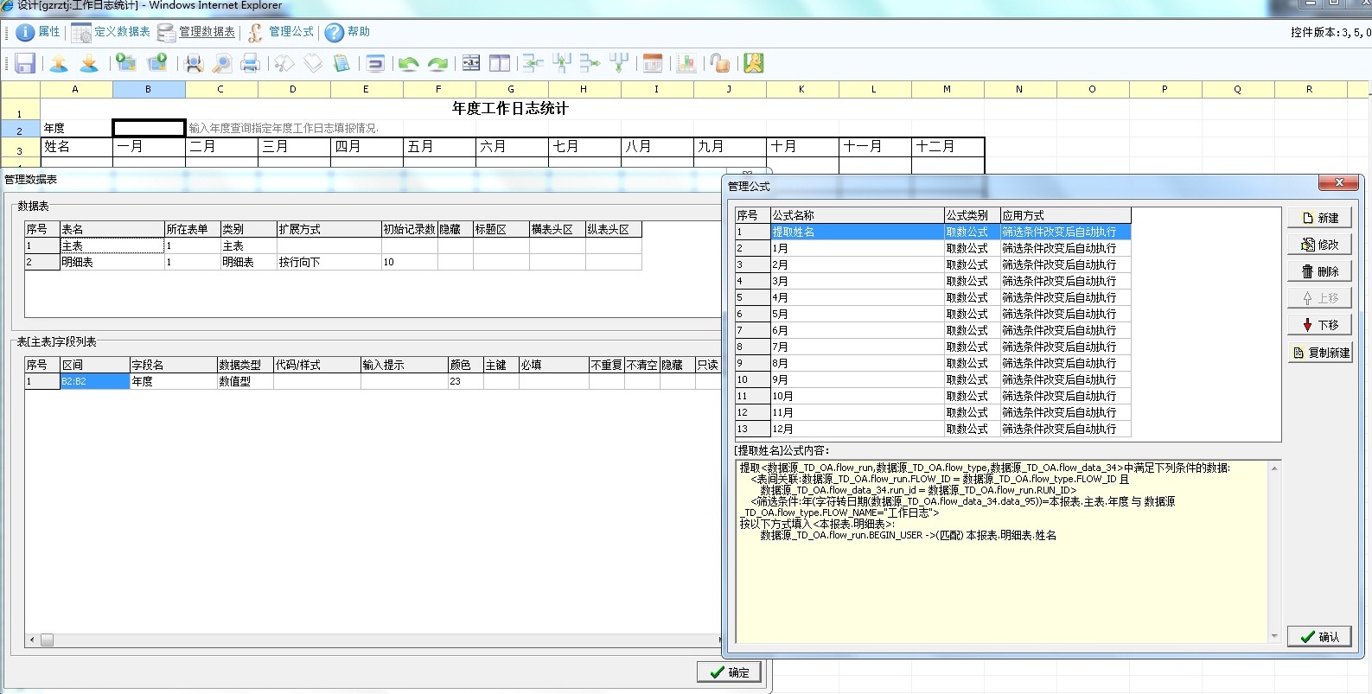Click the 十二月 header cell
1372x694 pixels.
pyautogui.click(x=948, y=147)
